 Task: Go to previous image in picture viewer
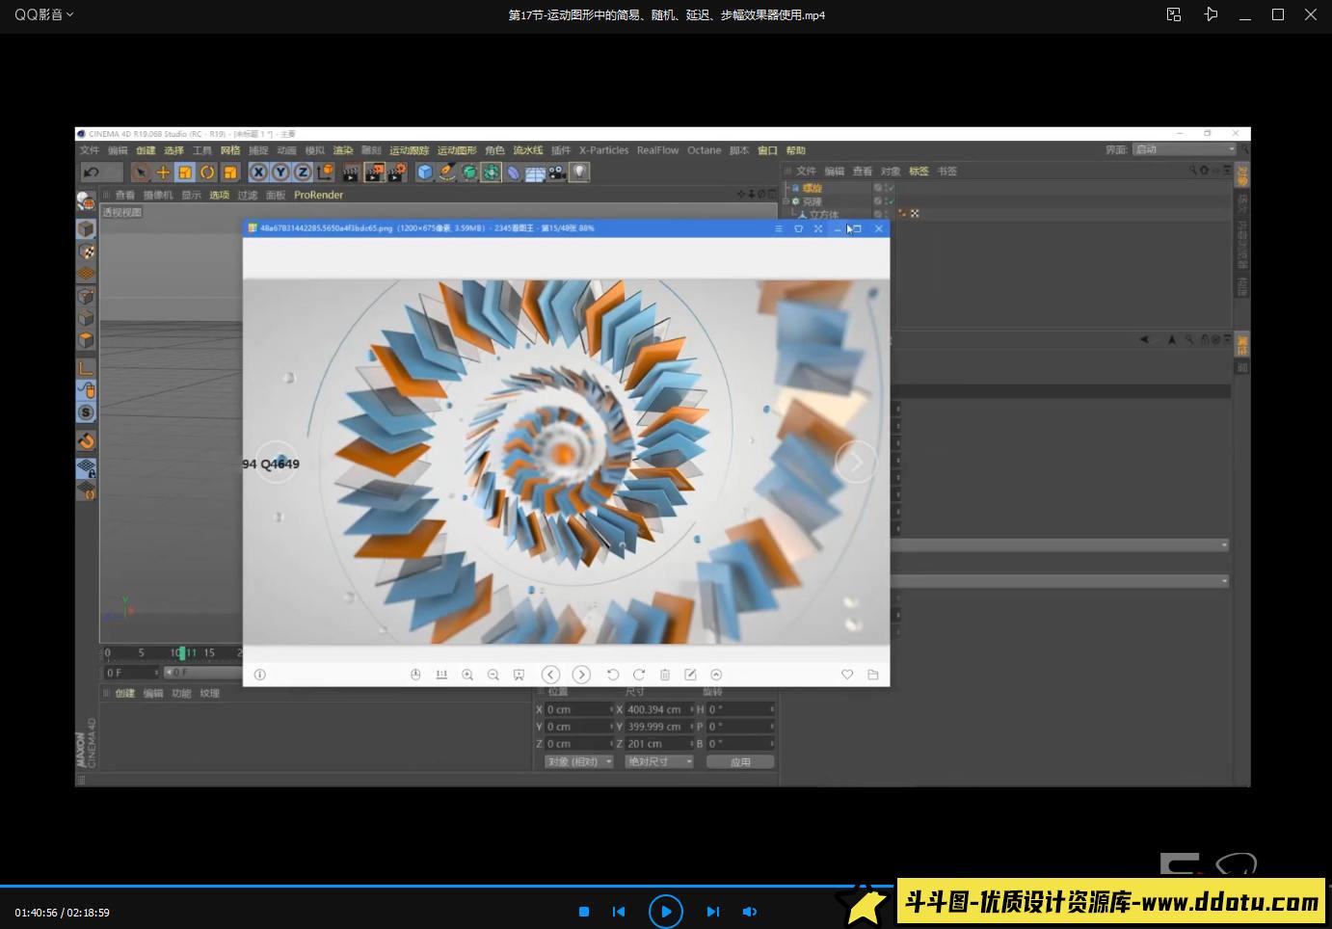click(x=550, y=675)
